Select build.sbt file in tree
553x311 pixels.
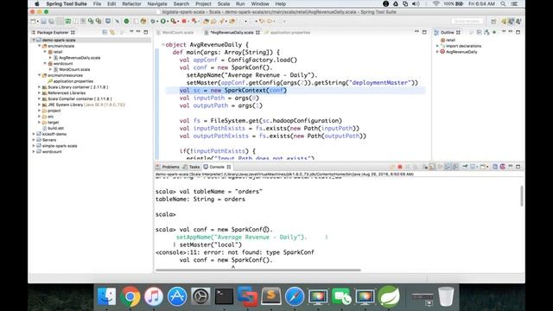coord(55,129)
